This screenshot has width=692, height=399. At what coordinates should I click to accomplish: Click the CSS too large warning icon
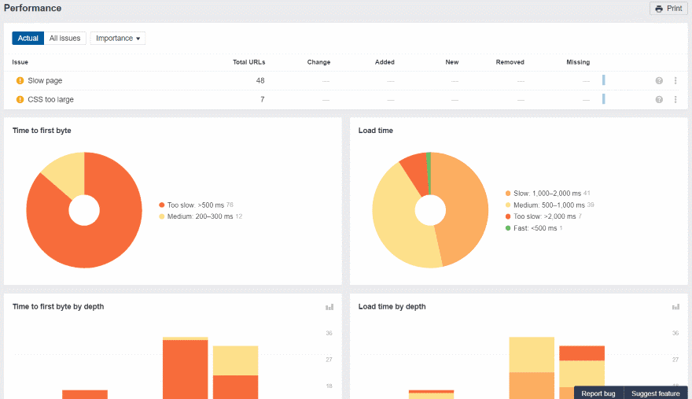[20, 100]
